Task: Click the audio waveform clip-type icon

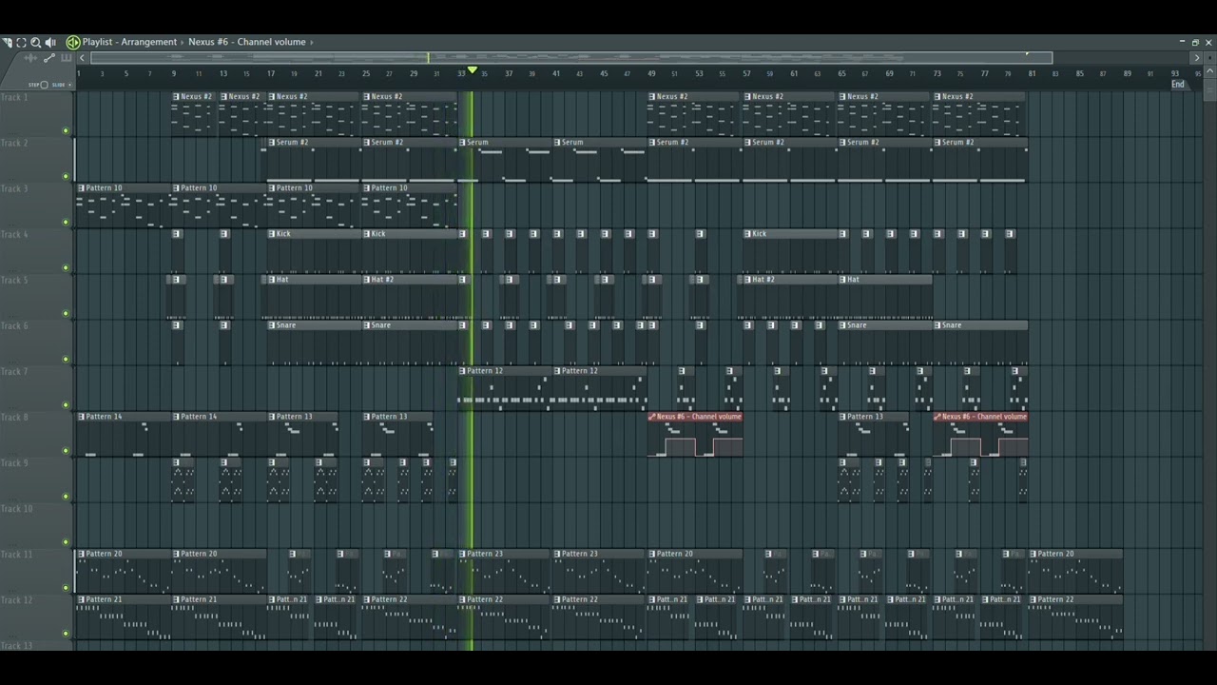Action: point(31,58)
